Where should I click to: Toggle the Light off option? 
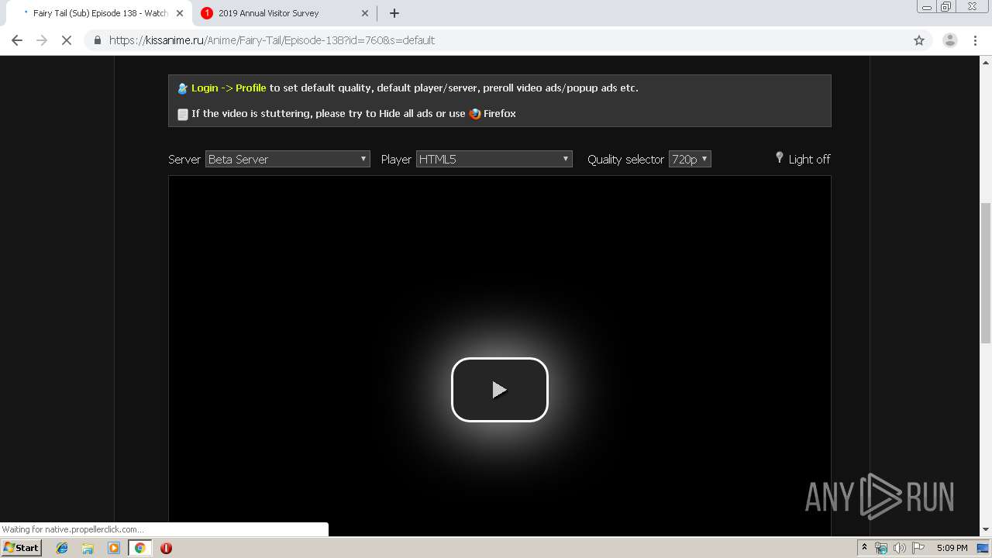809,159
